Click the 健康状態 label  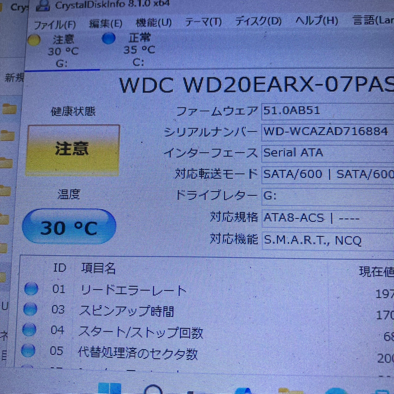pos(73,111)
